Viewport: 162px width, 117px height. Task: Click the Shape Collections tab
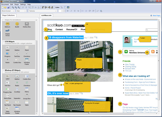(8, 16)
